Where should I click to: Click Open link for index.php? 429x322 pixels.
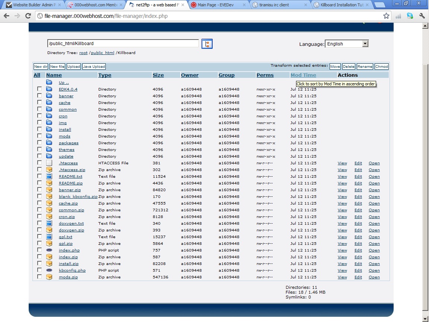click(374, 250)
